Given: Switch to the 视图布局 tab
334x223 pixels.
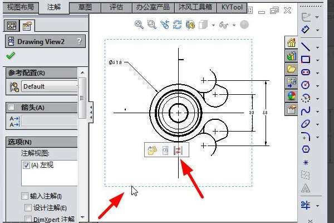Looking at the screenshot, I should [x=21, y=7].
